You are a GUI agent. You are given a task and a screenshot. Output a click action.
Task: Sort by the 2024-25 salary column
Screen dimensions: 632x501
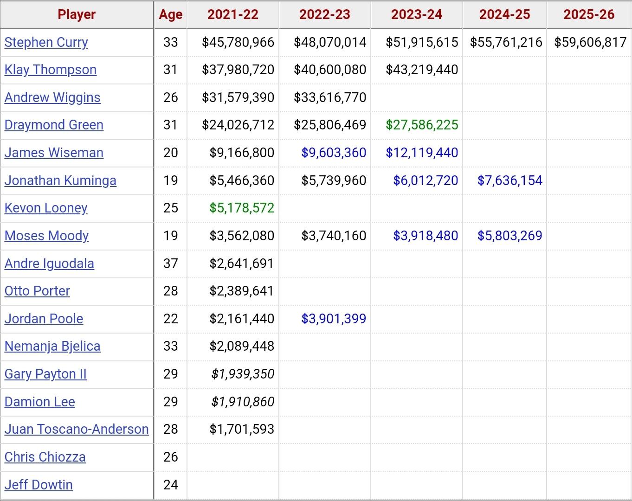(505, 14)
